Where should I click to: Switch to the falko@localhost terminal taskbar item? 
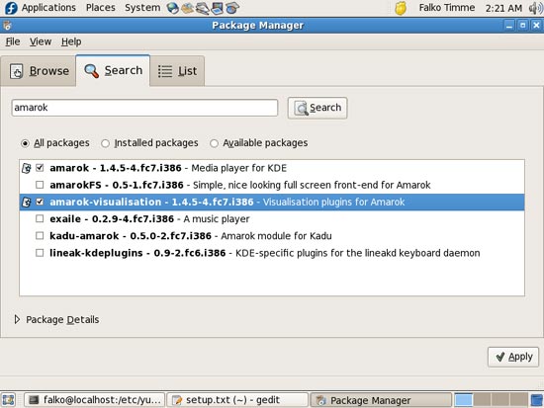pos(94,400)
